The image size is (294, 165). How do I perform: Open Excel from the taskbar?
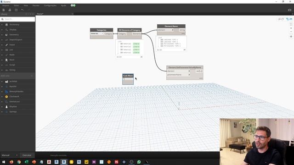click(x=27, y=162)
